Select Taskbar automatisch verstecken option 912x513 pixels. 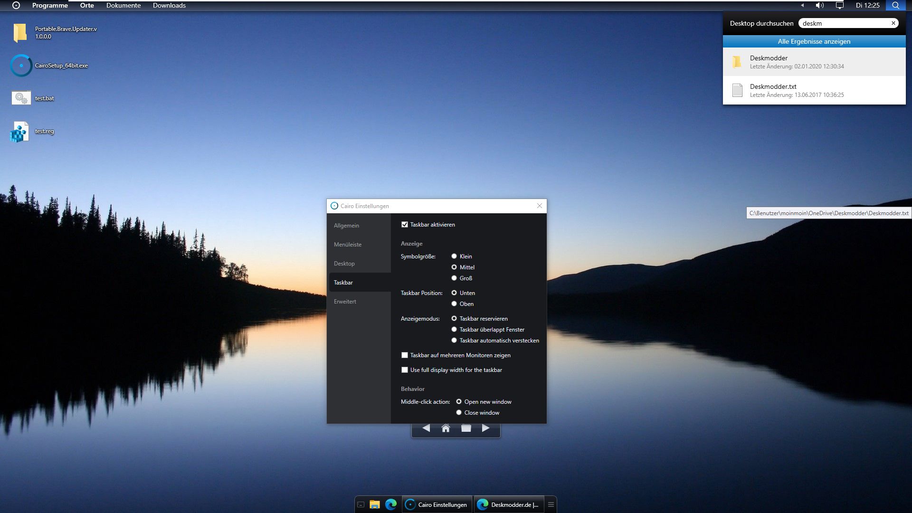click(454, 341)
